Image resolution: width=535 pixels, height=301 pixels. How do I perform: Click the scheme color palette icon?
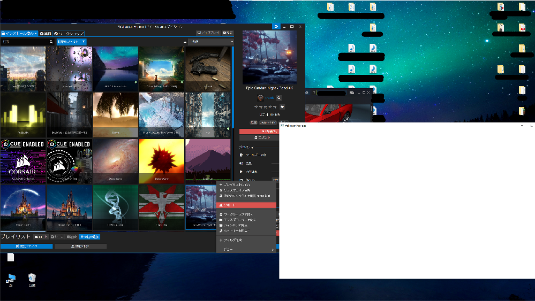pyautogui.click(x=241, y=155)
